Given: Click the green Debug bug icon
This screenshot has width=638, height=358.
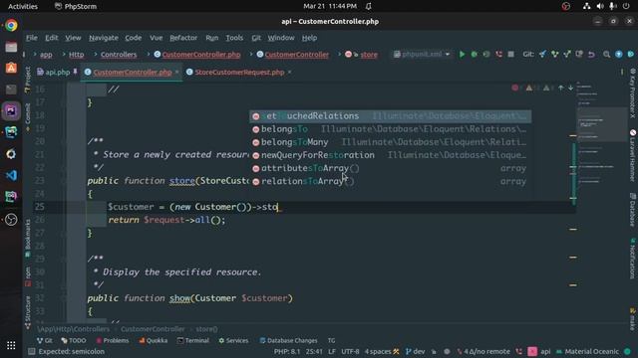Looking at the screenshot, I should (475, 54).
